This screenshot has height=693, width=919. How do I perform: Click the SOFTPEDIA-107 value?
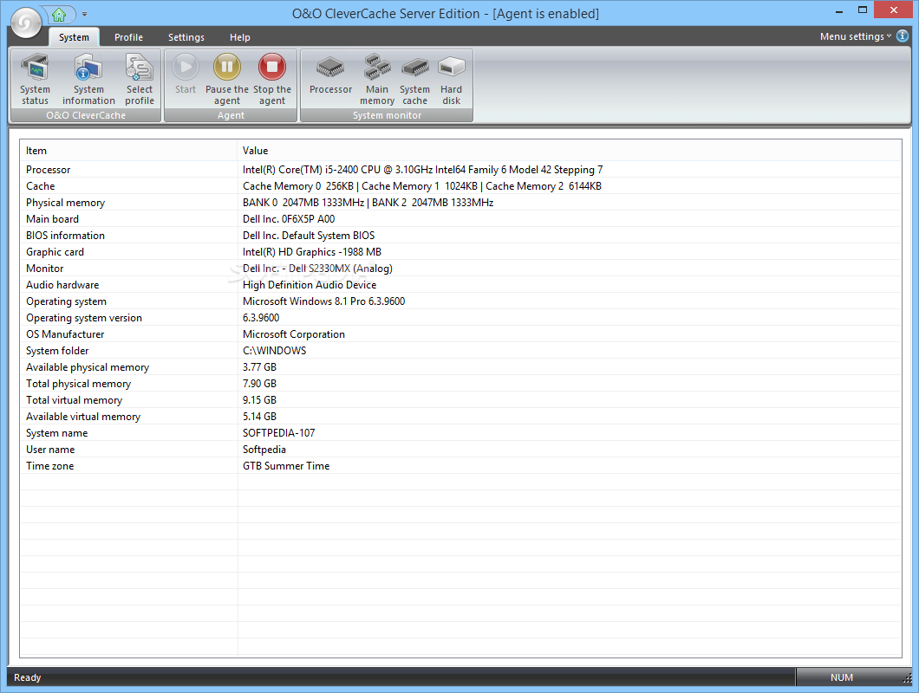[278, 432]
